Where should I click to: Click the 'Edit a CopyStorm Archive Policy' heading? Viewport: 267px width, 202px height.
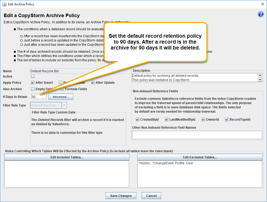pyautogui.click(x=42, y=15)
